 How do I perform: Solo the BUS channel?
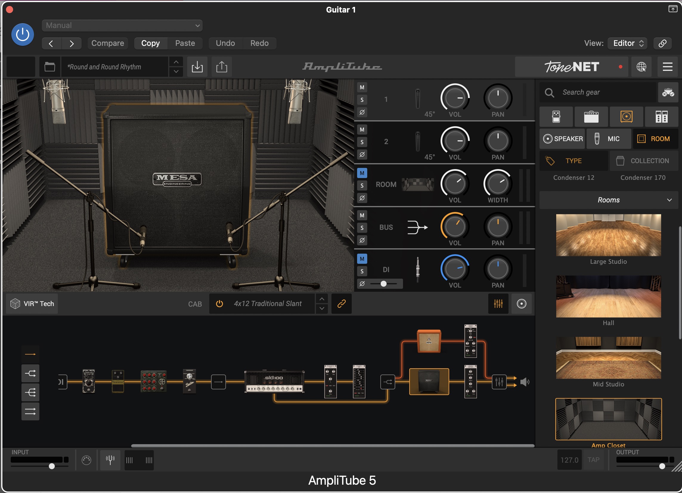(362, 228)
